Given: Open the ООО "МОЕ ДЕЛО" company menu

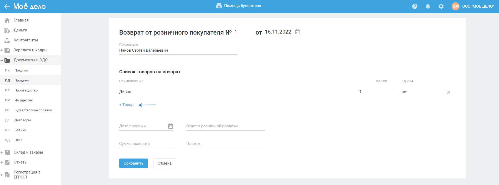Looking at the screenshot, I should (x=478, y=6).
